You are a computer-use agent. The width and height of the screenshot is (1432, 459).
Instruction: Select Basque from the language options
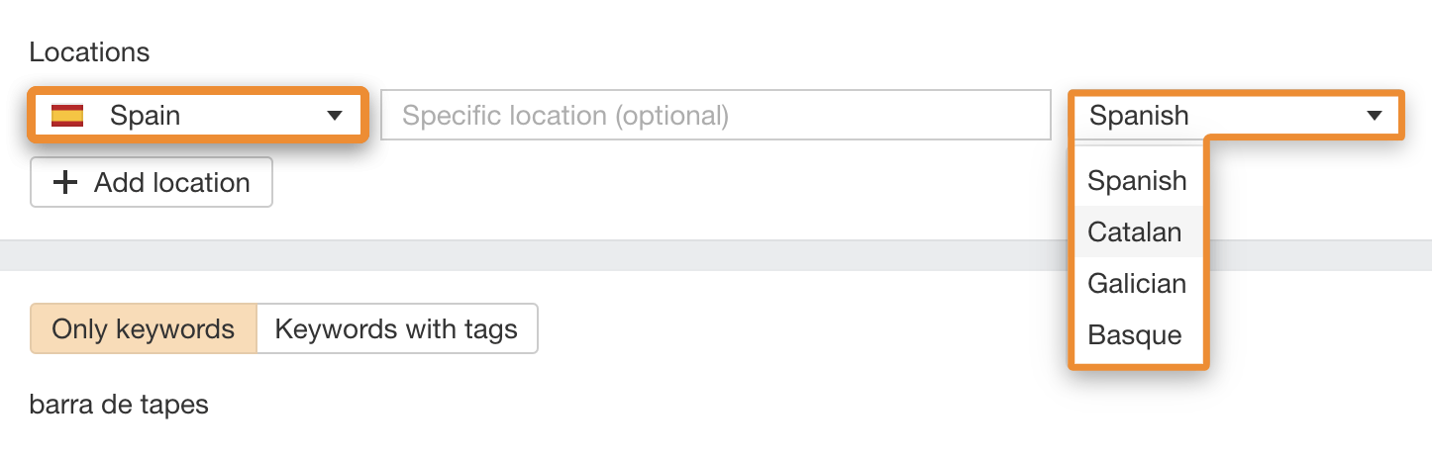[1135, 335]
